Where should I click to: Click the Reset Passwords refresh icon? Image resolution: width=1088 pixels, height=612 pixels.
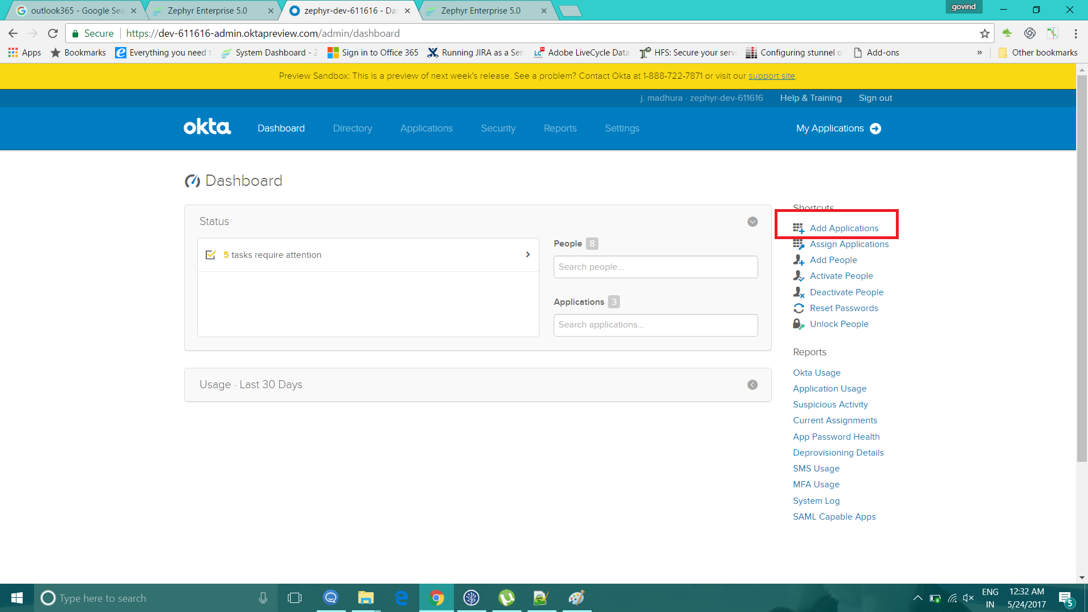[x=798, y=308]
